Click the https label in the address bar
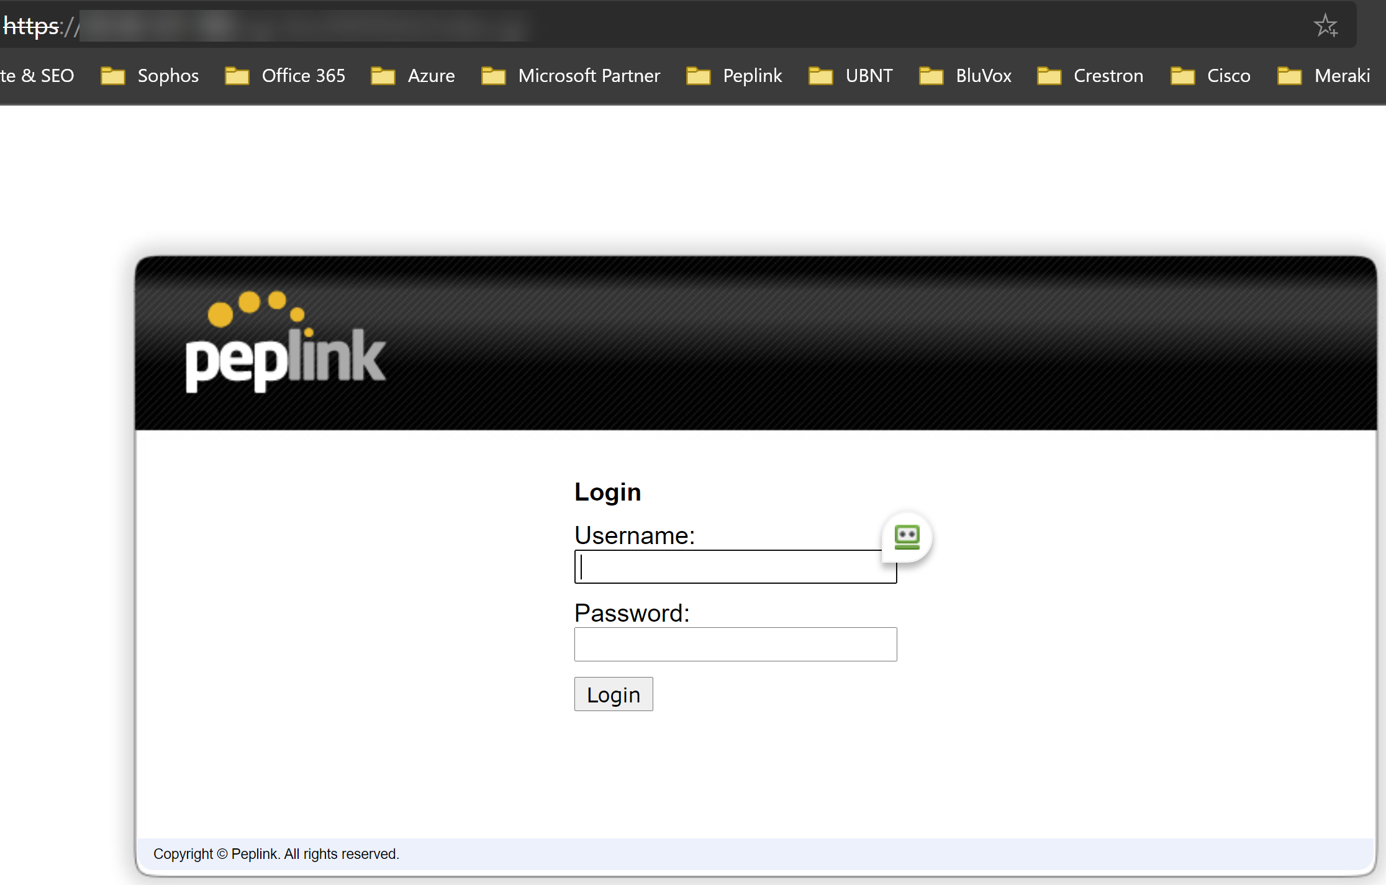The image size is (1386, 885). point(30,25)
